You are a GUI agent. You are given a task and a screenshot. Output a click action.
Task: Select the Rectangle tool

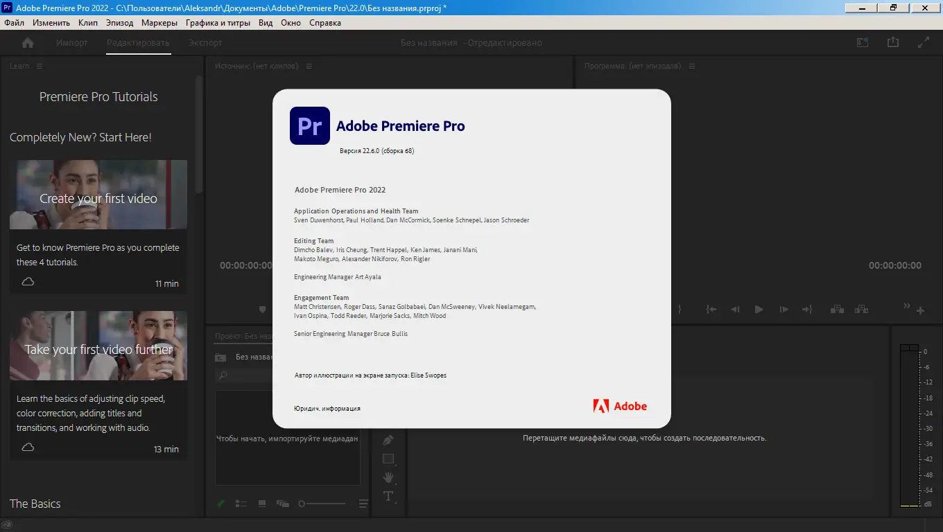[388, 459]
